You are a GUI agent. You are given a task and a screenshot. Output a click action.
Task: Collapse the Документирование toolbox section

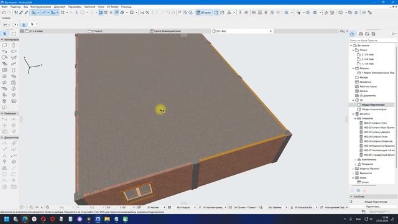coord(2,138)
